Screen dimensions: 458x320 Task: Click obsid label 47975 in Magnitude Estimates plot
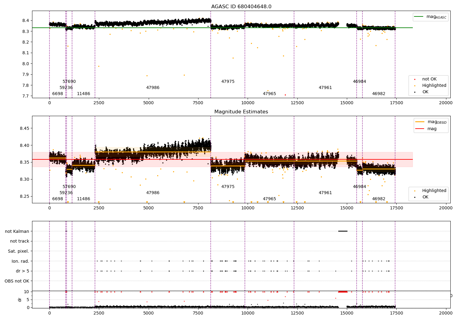228,187
